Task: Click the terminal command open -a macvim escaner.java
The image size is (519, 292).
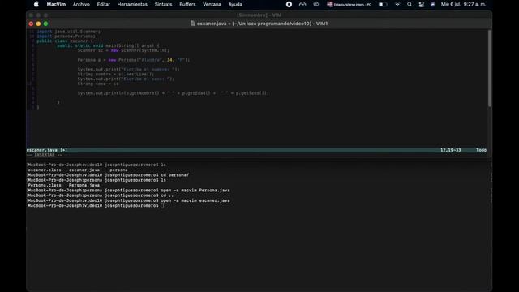Action: tap(195, 200)
